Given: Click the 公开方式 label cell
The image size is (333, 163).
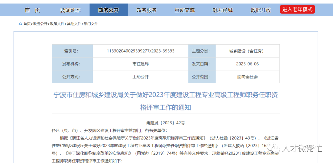Looking at the screenshot, I should click(x=72, y=77).
